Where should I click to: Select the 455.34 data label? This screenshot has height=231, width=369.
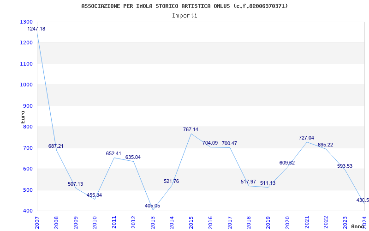click(94, 195)
